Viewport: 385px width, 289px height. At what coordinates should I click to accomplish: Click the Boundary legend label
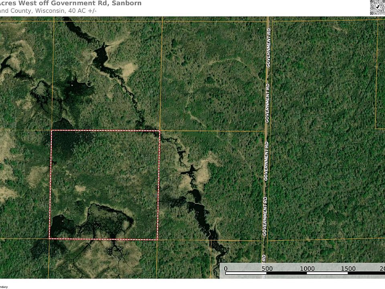pyautogui.click(x=3, y=287)
